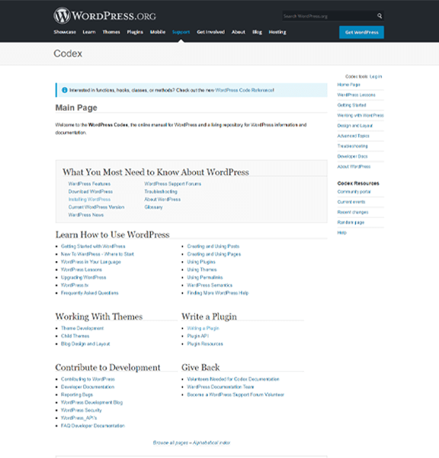
Task: Open the Glossary link
Action: pyautogui.click(x=153, y=207)
